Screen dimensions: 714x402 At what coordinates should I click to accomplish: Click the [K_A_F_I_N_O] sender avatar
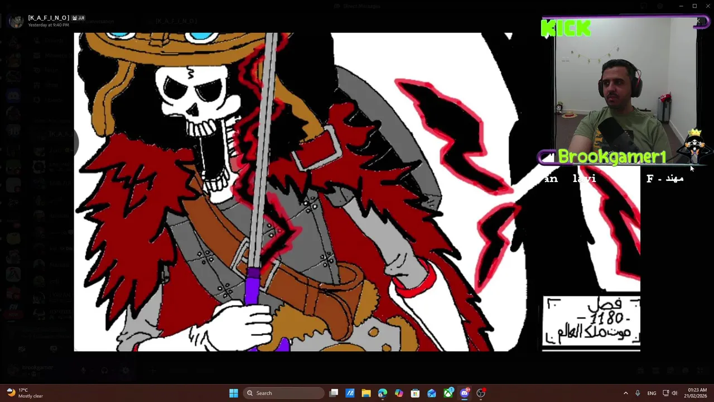[x=16, y=21]
